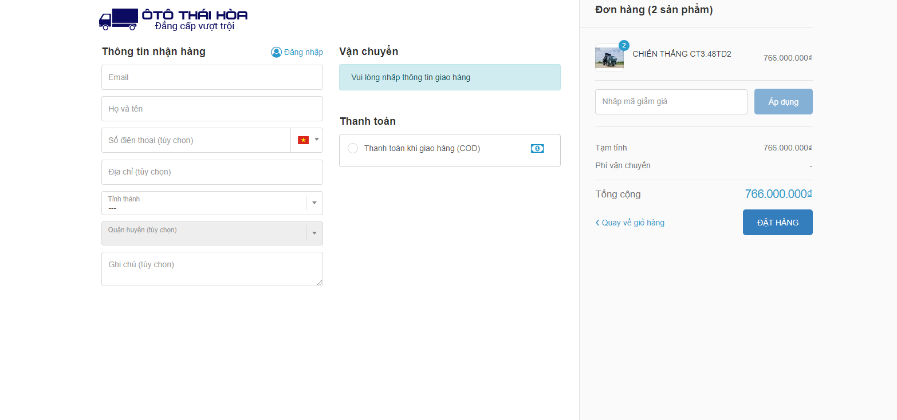This screenshot has width=897, height=420.
Task: Click the user account icon beside Đăng nhập
Action: pyautogui.click(x=276, y=52)
